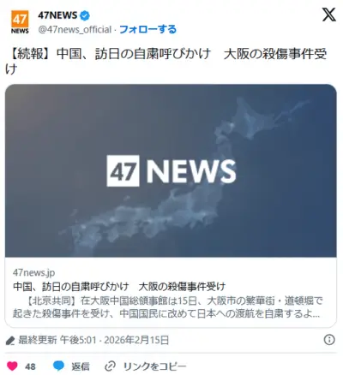The image size is (343, 375).
Task: Click the pencil edit-history icon
Action: [x=10, y=340]
